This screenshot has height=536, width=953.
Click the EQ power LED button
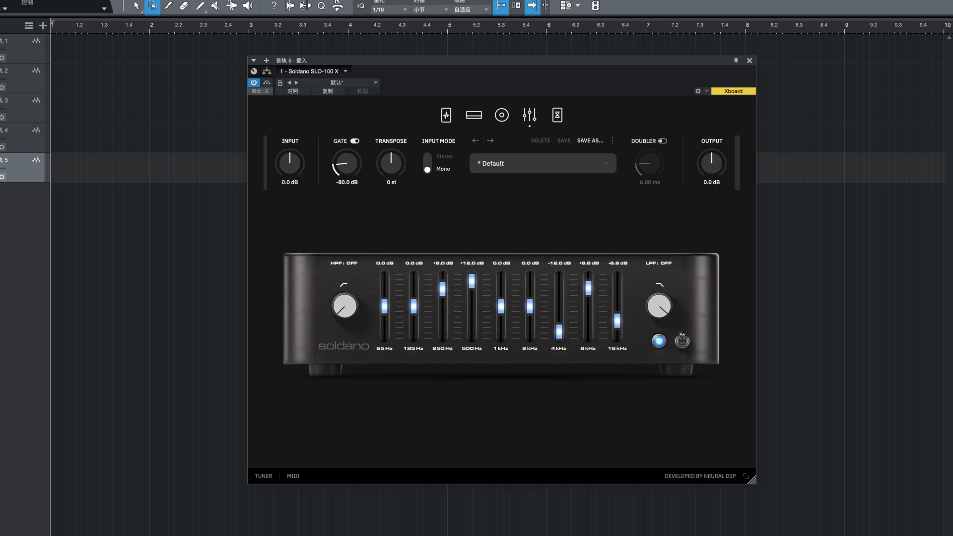pyautogui.click(x=659, y=341)
